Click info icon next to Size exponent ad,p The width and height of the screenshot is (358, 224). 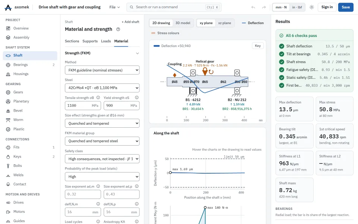pos(137,186)
